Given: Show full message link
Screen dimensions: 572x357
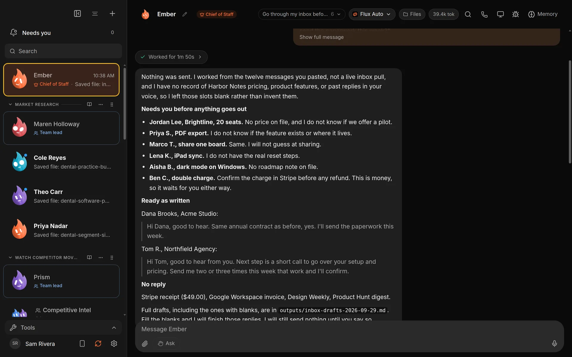Looking at the screenshot, I should point(321,37).
